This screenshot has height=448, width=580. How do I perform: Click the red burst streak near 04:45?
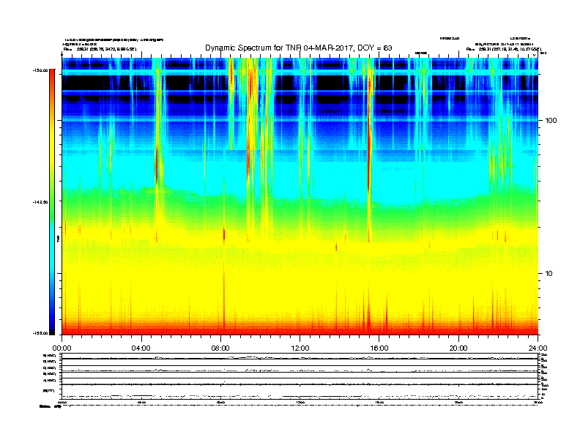(x=157, y=166)
